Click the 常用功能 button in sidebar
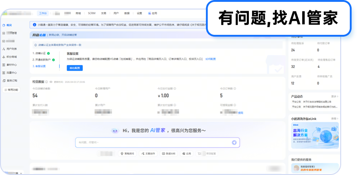357x175 pixels. [x=11, y=90]
